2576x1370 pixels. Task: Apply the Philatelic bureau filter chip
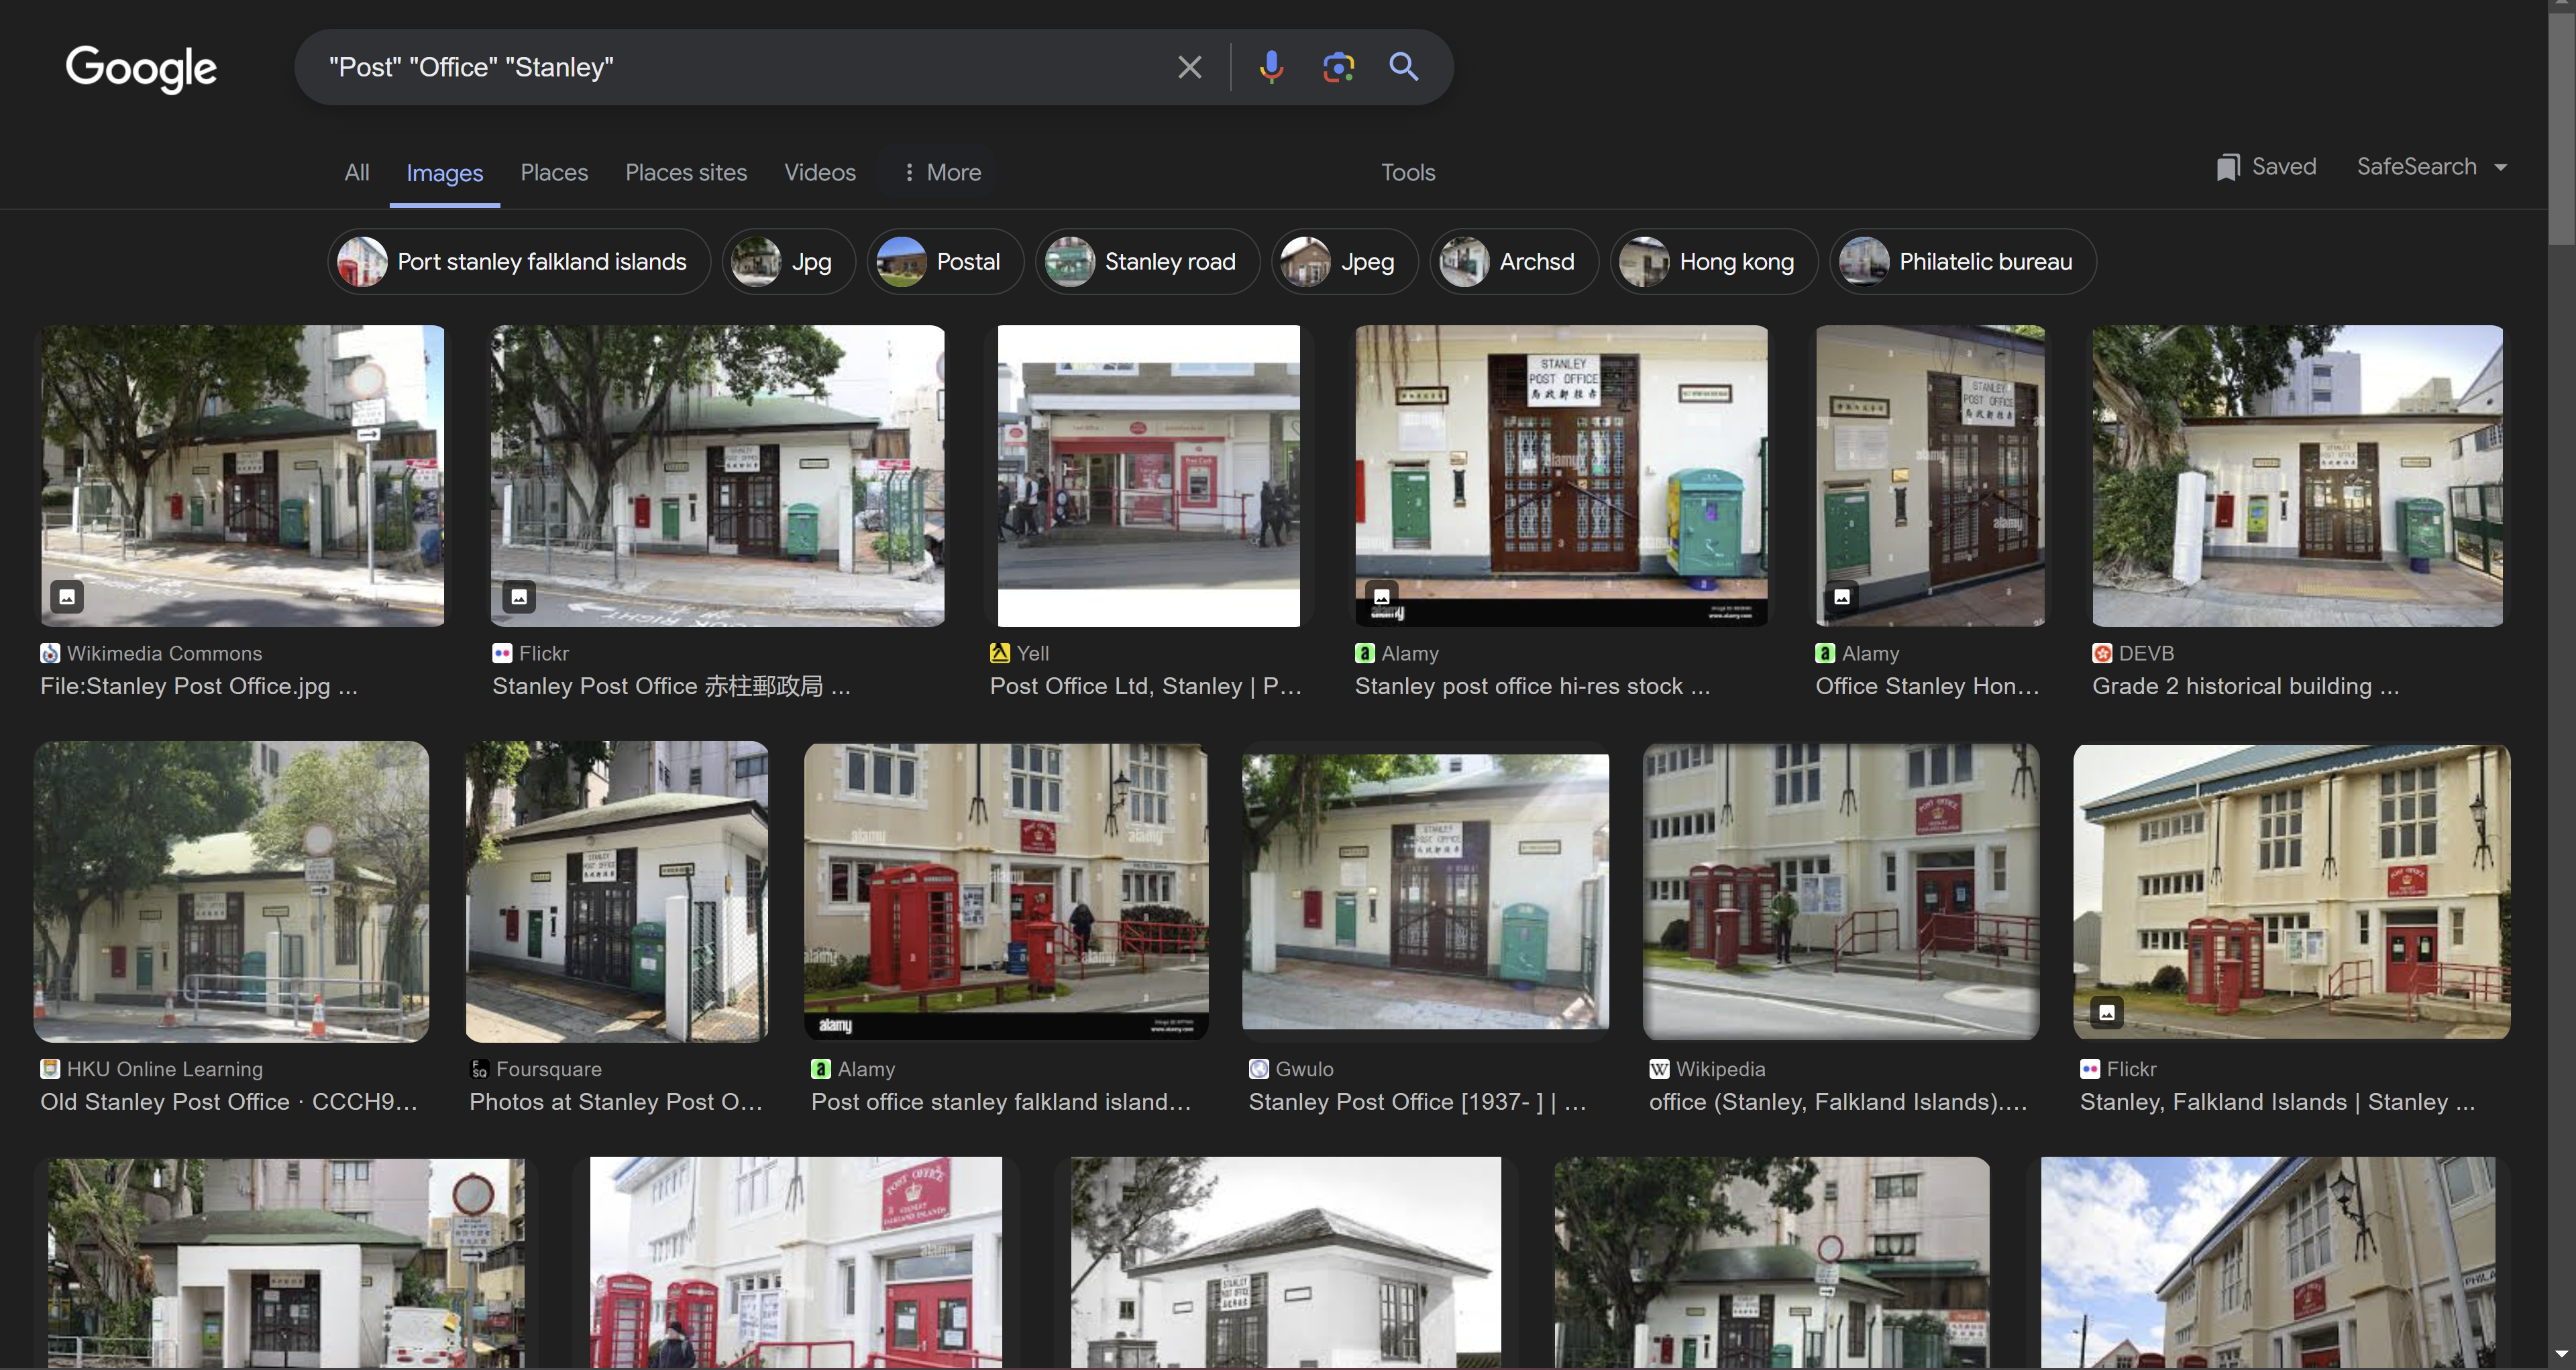(x=1962, y=262)
